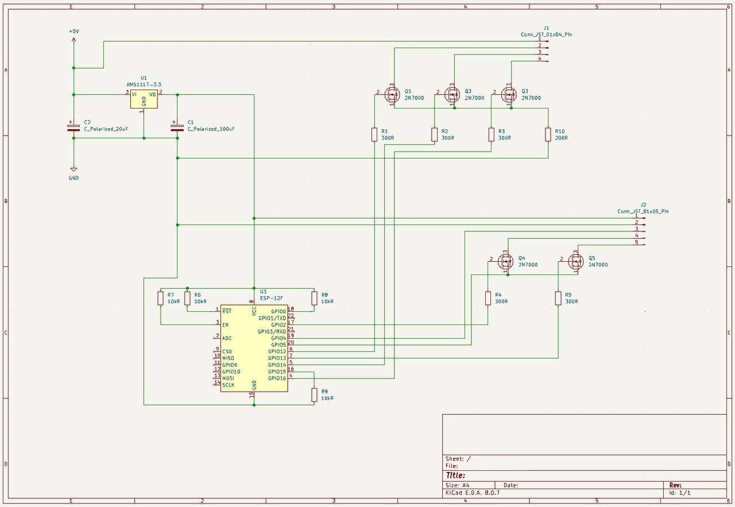Click the GPIO1/TXD pin label

click(x=272, y=318)
